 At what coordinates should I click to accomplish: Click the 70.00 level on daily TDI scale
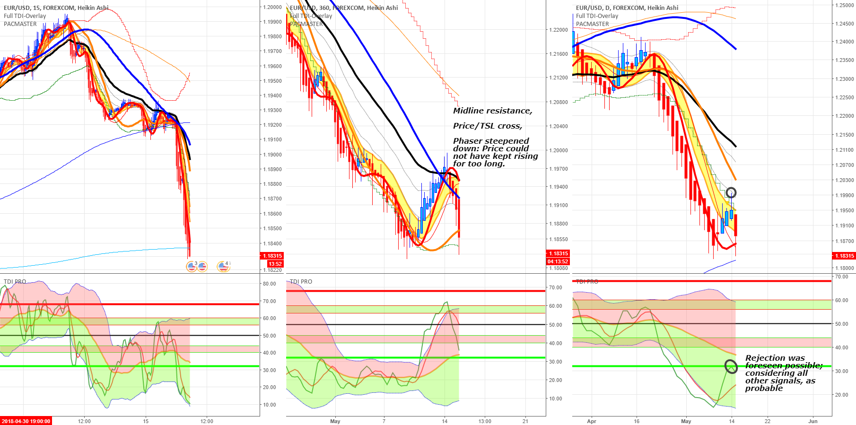(842, 277)
